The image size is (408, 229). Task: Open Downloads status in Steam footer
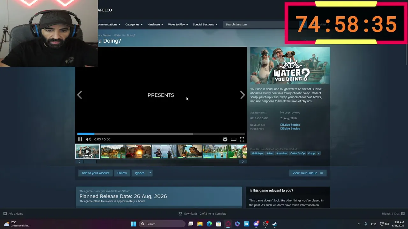click(202, 214)
